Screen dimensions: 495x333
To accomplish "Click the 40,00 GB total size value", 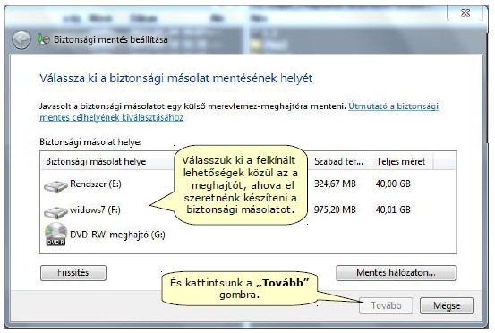I will 393,184.
